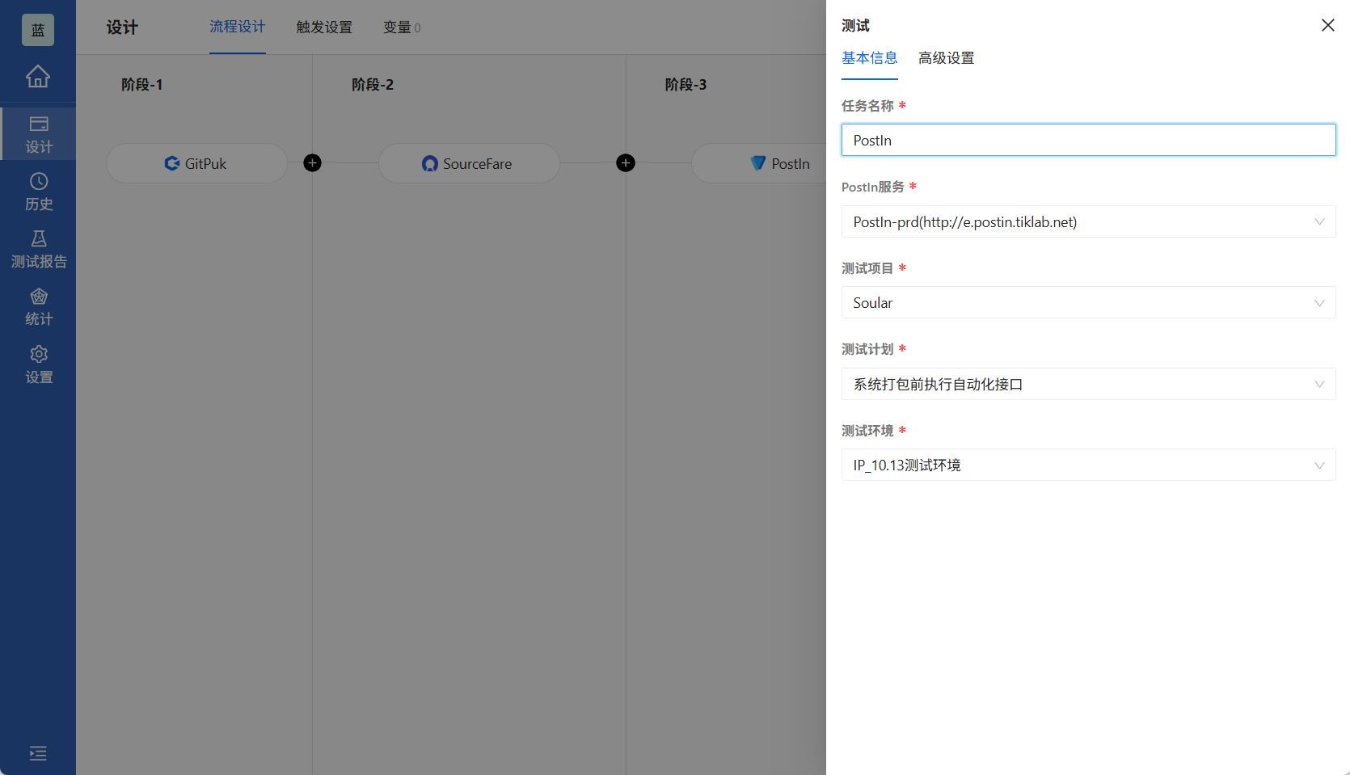The width and height of the screenshot is (1350, 775).
Task: Open the home page icon in sidebar
Action: [x=38, y=76]
